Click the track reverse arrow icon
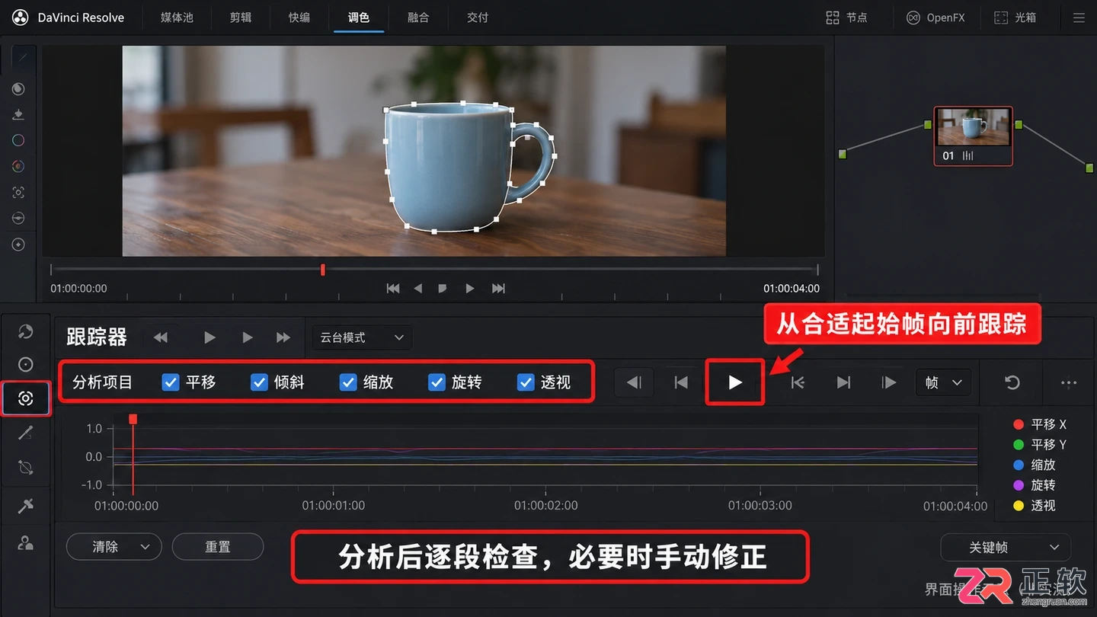Screen dimensions: 1097x617 point(634,382)
